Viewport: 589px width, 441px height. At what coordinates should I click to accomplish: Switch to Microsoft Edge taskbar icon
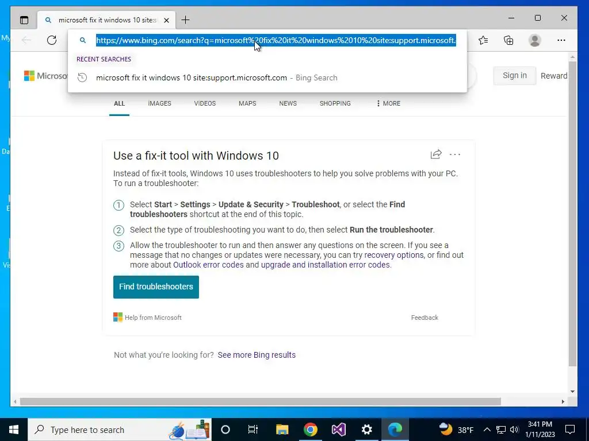tap(395, 430)
